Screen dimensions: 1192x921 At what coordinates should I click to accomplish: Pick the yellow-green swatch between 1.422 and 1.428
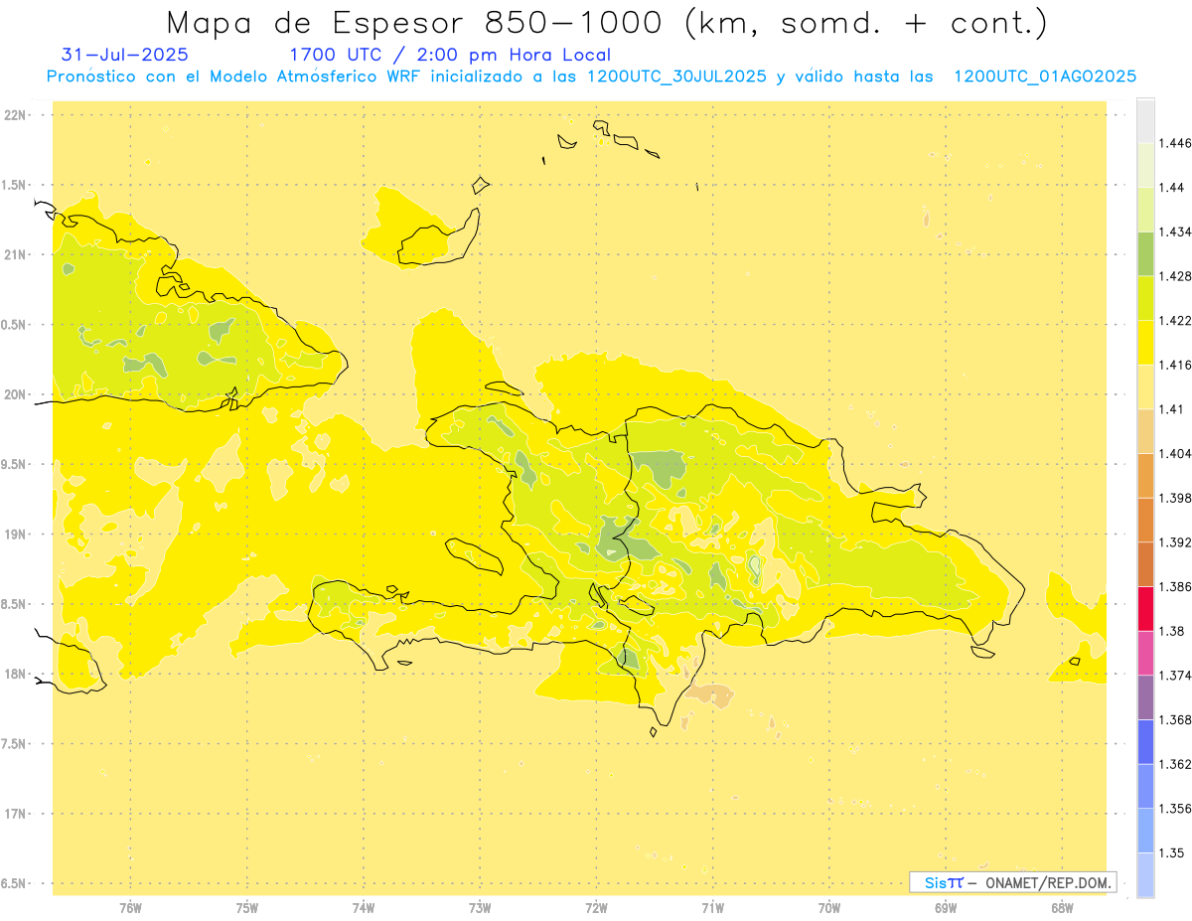[1145, 298]
